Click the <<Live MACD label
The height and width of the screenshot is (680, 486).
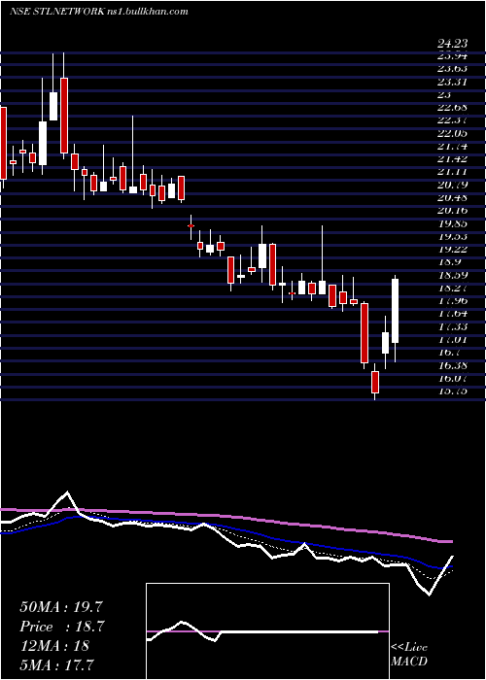(x=409, y=655)
